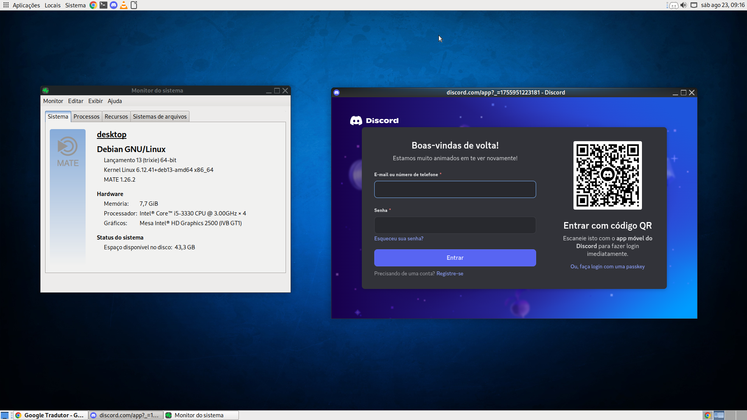Open the network connection tray icon
This screenshot has width=747, height=420.
[694, 5]
